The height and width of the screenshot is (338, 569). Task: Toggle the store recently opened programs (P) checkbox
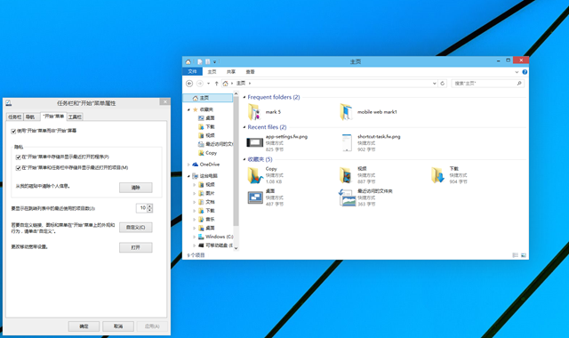click(18, 157)
